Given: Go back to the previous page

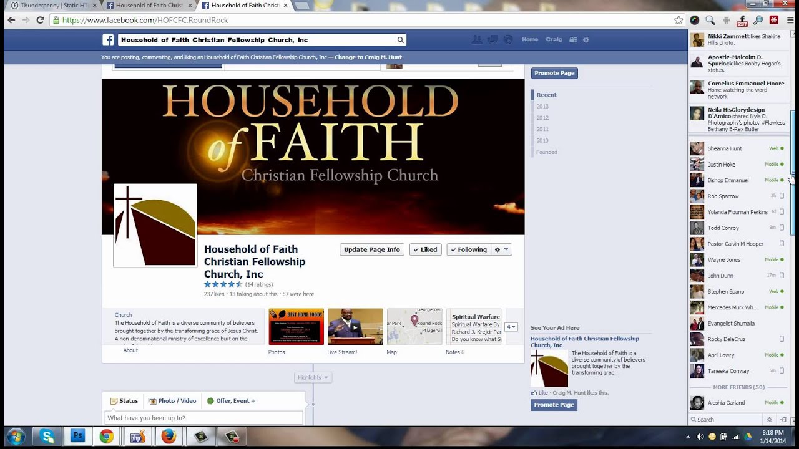Looking at the screenshot, I should pos(11,20).
